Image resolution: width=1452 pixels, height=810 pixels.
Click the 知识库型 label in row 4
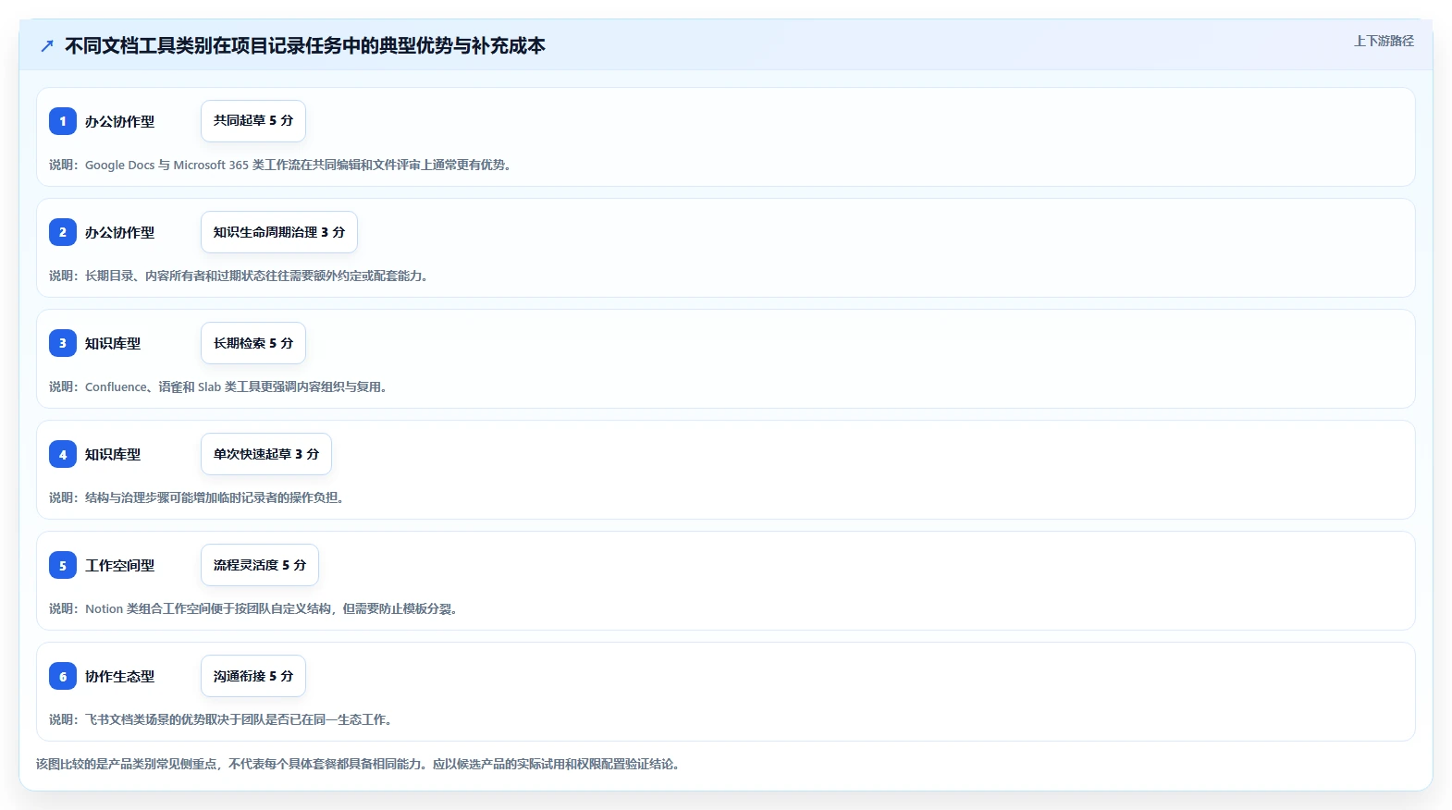113,454
